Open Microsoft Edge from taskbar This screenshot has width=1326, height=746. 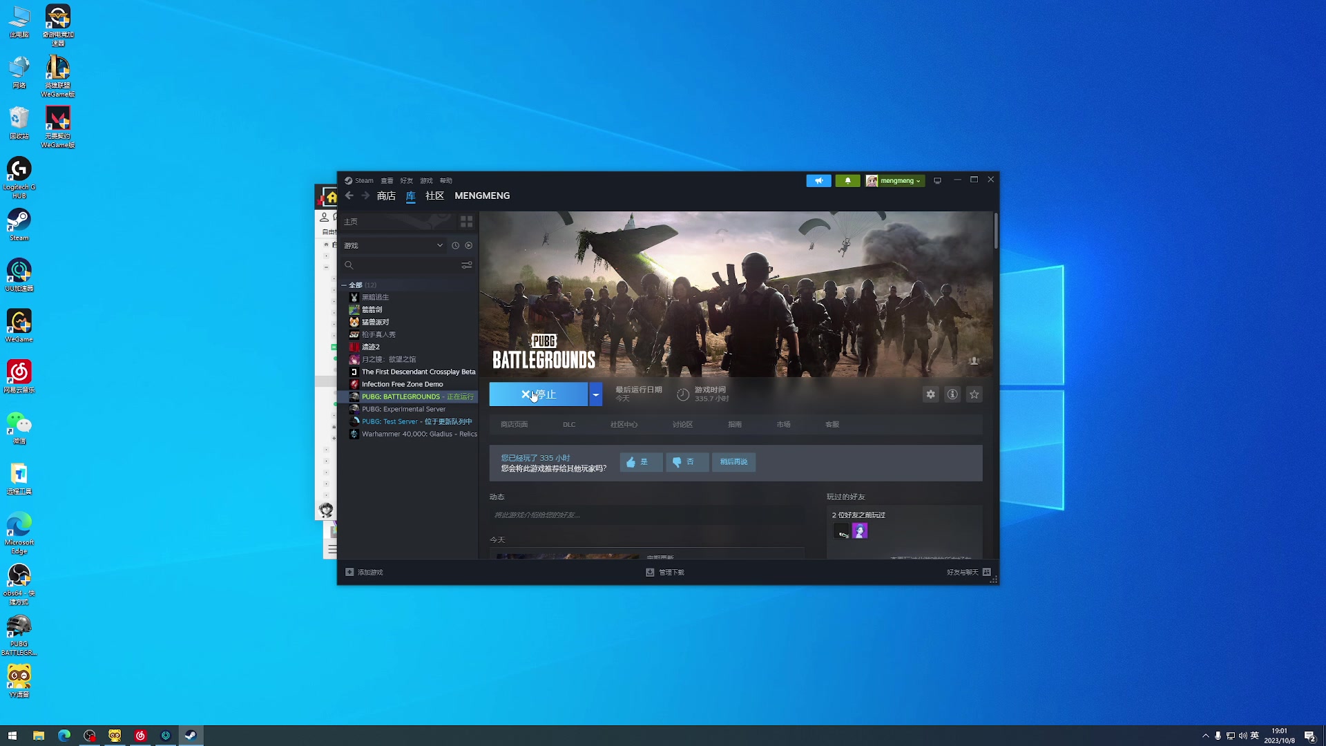[x=64, y=736]
